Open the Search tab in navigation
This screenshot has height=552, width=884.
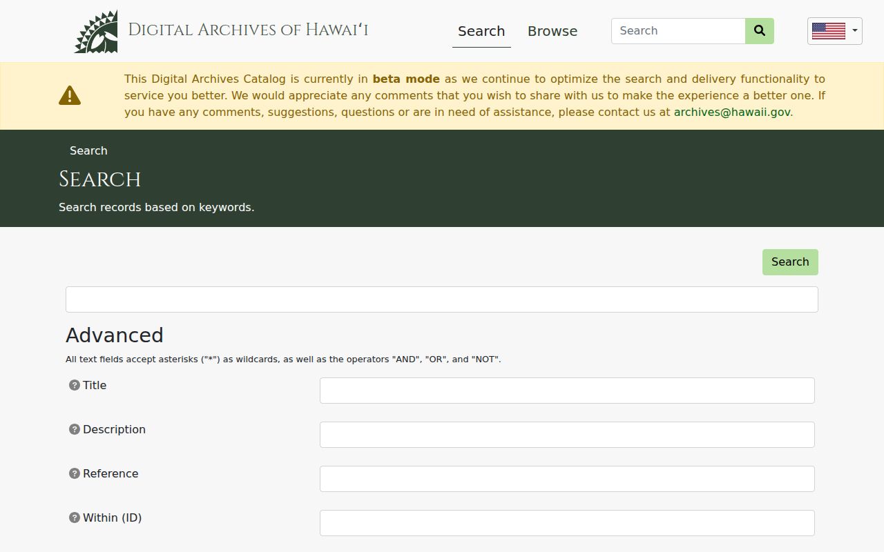pos(481,31)
